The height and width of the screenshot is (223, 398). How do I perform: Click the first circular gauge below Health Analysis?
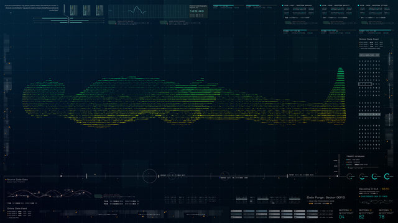pos(349,177)
